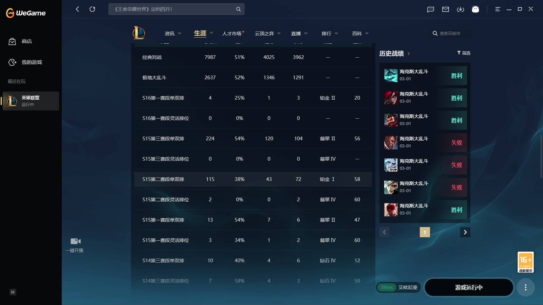Select 英雄联盟 in recent games

[x=31, y=101]
